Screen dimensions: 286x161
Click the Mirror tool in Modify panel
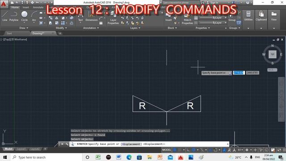click(57, 18)
